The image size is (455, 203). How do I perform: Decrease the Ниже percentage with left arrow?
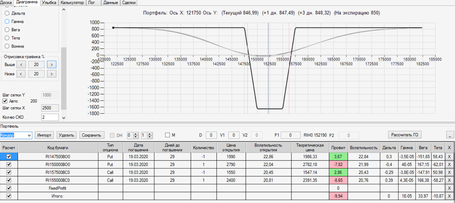(21, 74)
